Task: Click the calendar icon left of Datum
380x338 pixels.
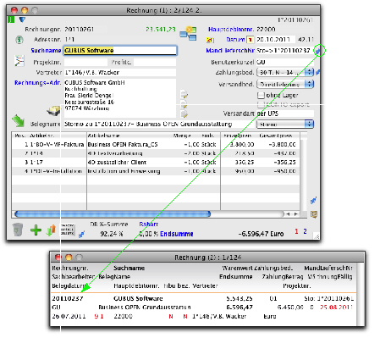Action: [x=210, y=40]
